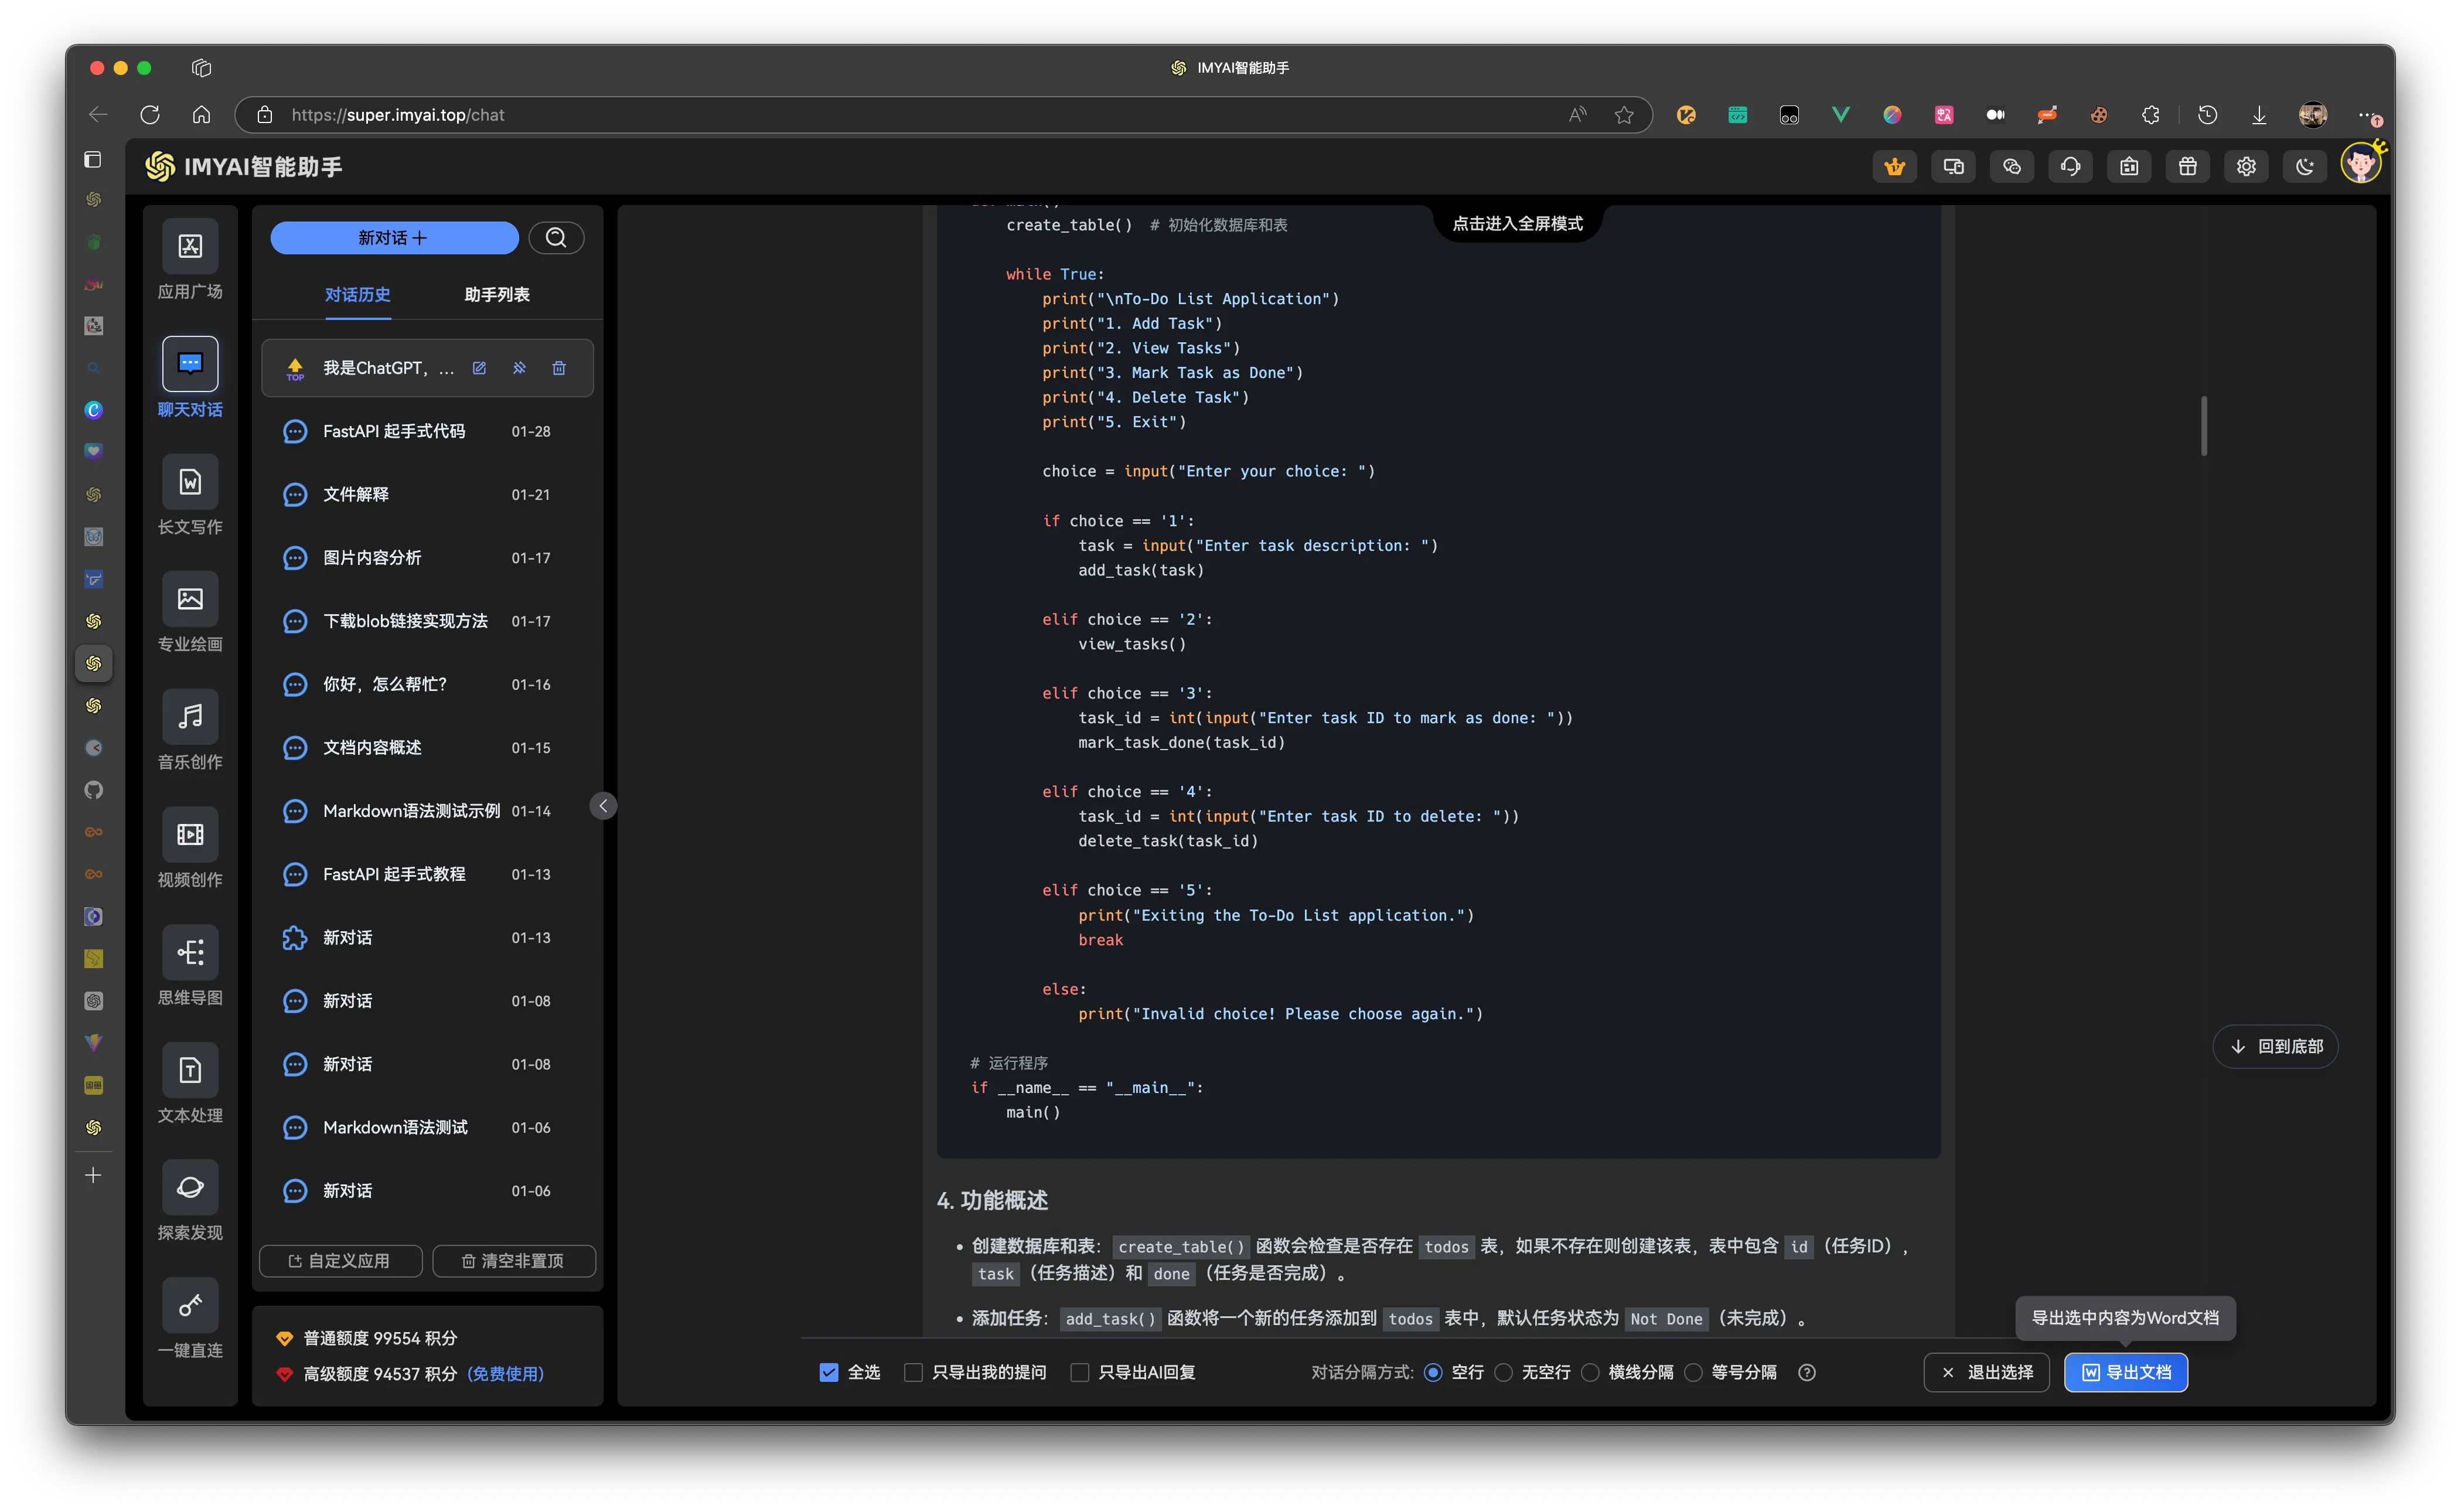The width and height of the screenshot is (2461, 1512).
Task: Collapse the conversation sidebar with chevron
Action: tap(603, 805)
